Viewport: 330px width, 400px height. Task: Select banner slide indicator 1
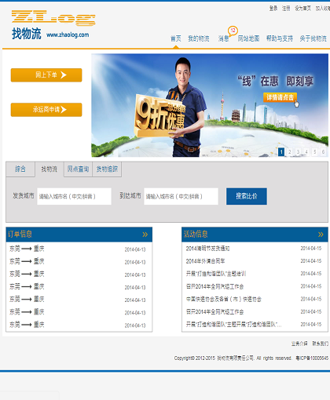pos(281,152)
